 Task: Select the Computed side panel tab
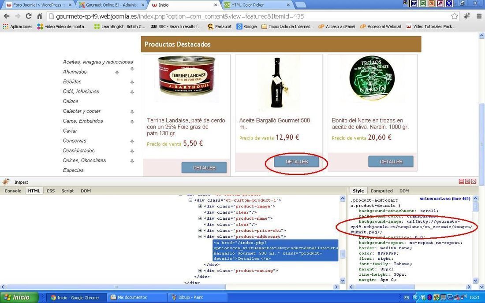click(381, 191)
